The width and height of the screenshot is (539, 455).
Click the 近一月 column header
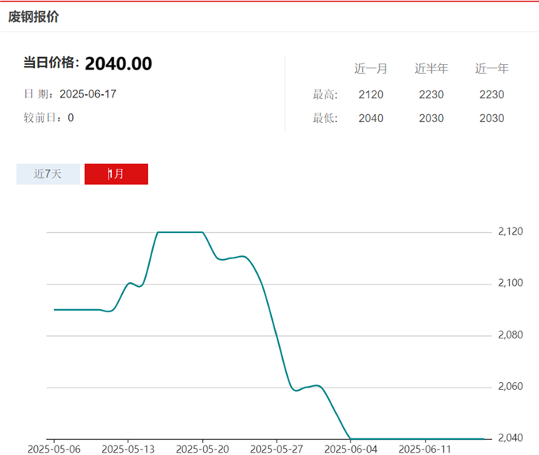pos(370,69)
